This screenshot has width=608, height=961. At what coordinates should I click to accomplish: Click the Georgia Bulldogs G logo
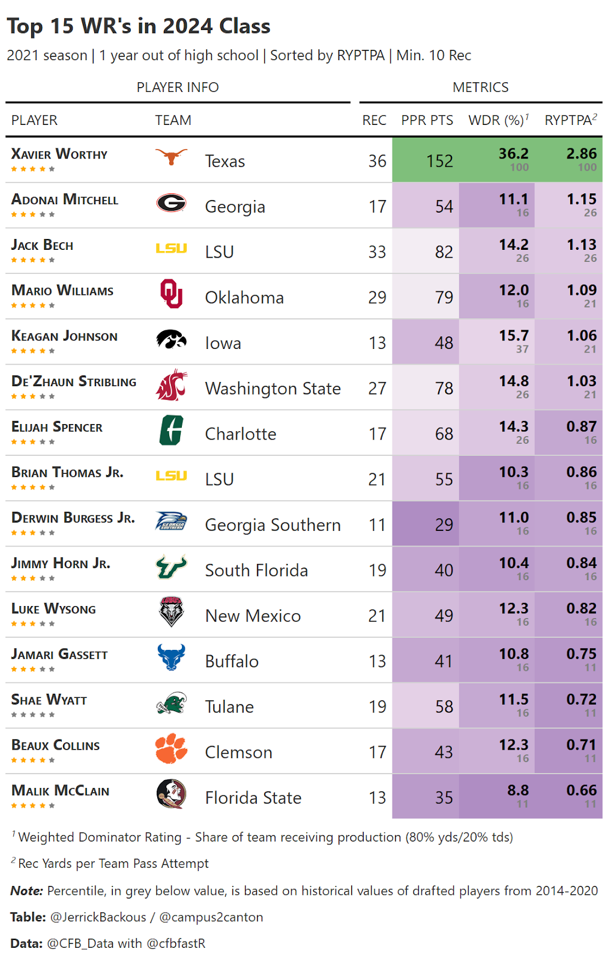pos(171,203)
